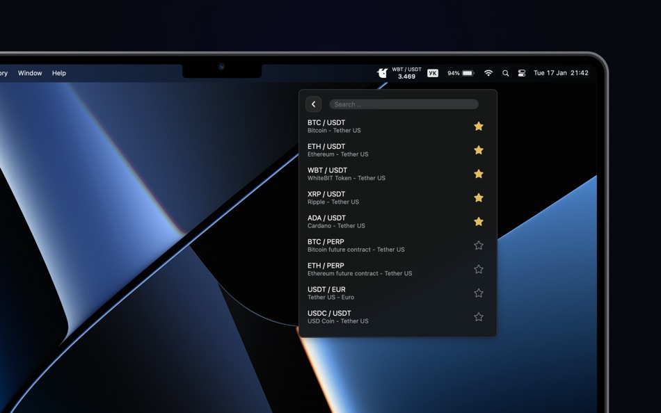The height and width of the screenshot is (413, 661).
Task: Favorite the USDC / USDT star
Action: pos(479,316)
